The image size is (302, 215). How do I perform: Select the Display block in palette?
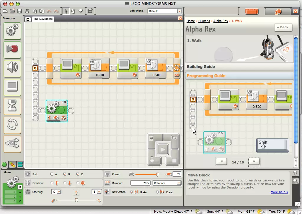[12, 87]
